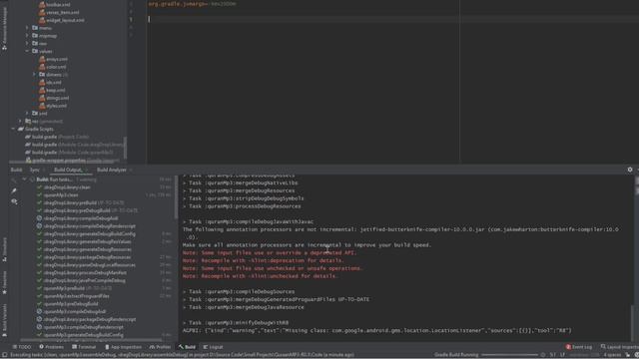The width and height of the screenshot is (639, 359).
Task: Collapse the Gradle Scripts node
Action: (x=13, y=129)
